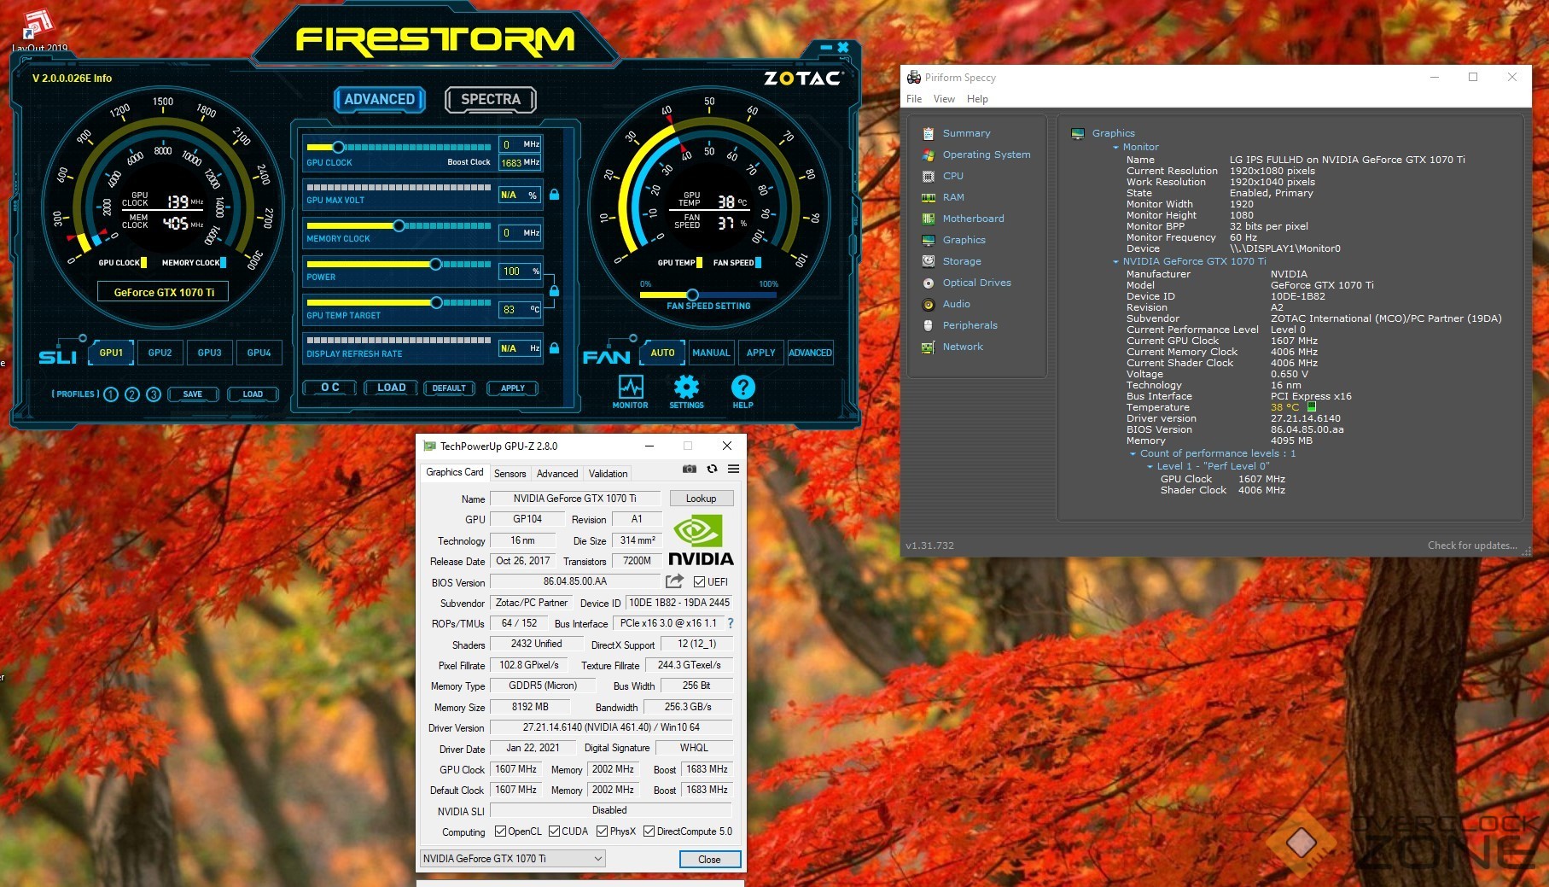Click the Lookup button in GPU-Z

pos(701,499)
